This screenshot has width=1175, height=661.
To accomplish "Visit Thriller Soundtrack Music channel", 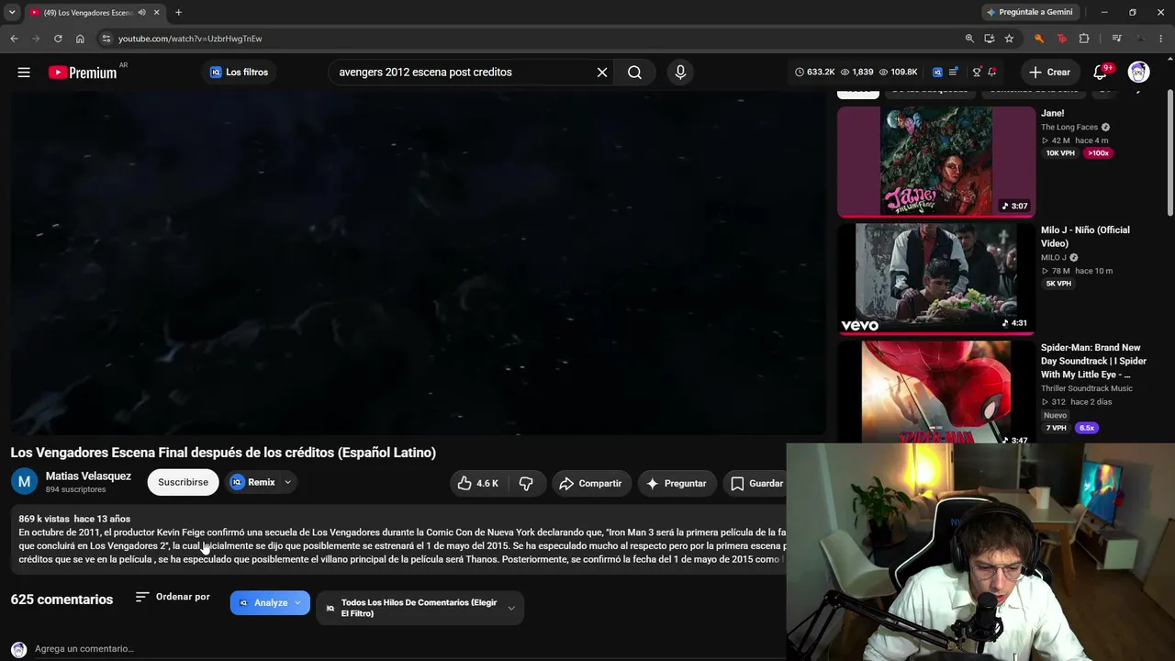I will tap(1087, 388).
